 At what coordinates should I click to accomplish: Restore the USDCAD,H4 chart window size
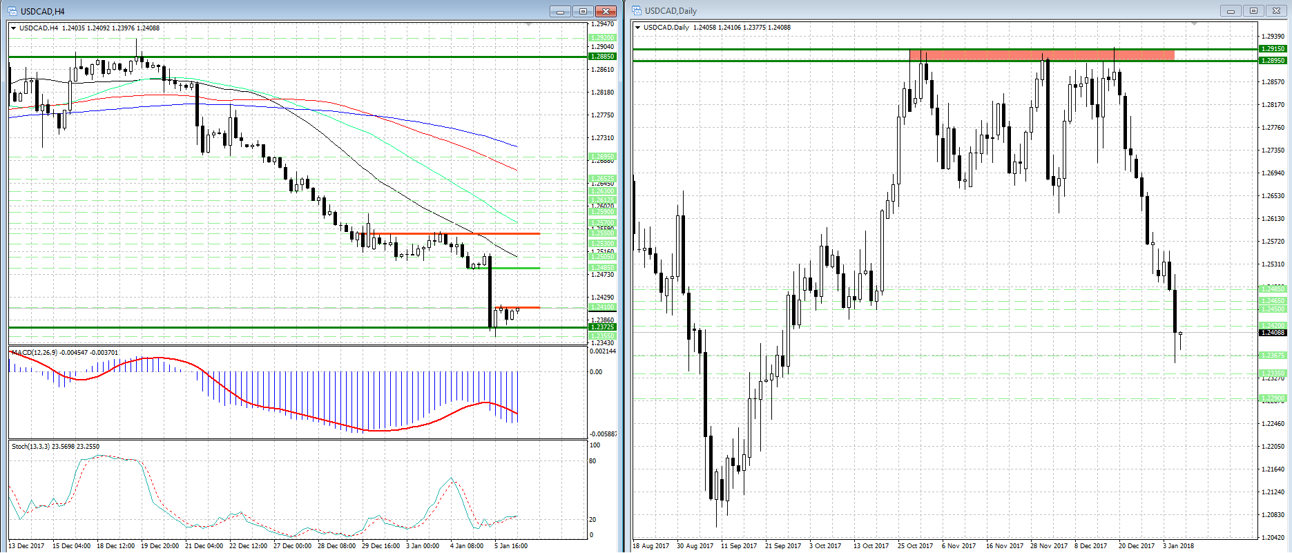pos(583,11)
